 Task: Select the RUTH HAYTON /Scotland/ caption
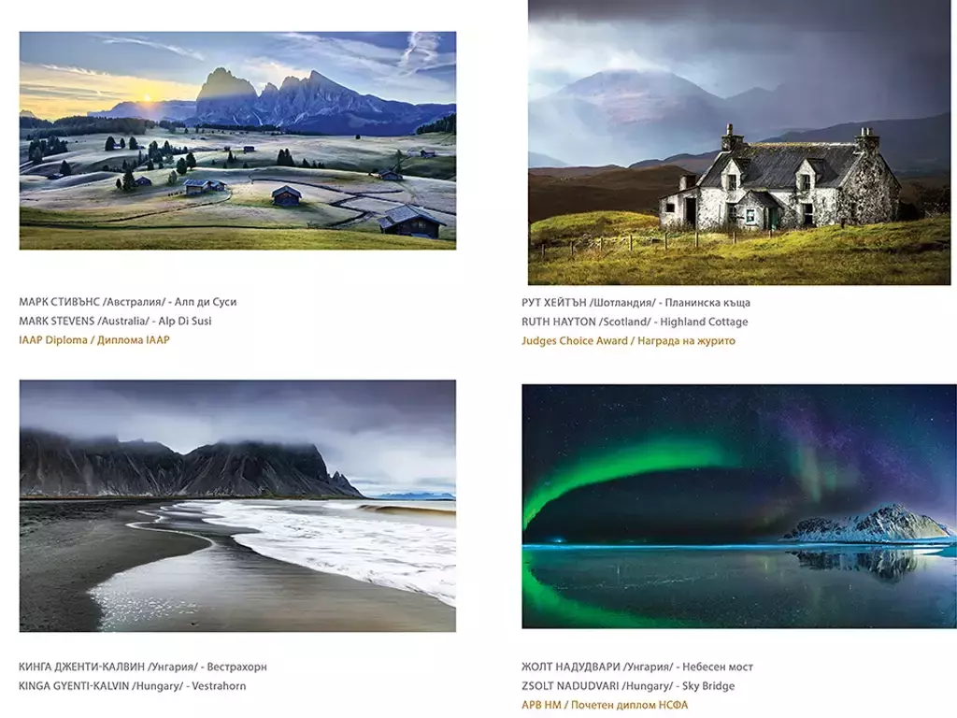click(635, 322)
